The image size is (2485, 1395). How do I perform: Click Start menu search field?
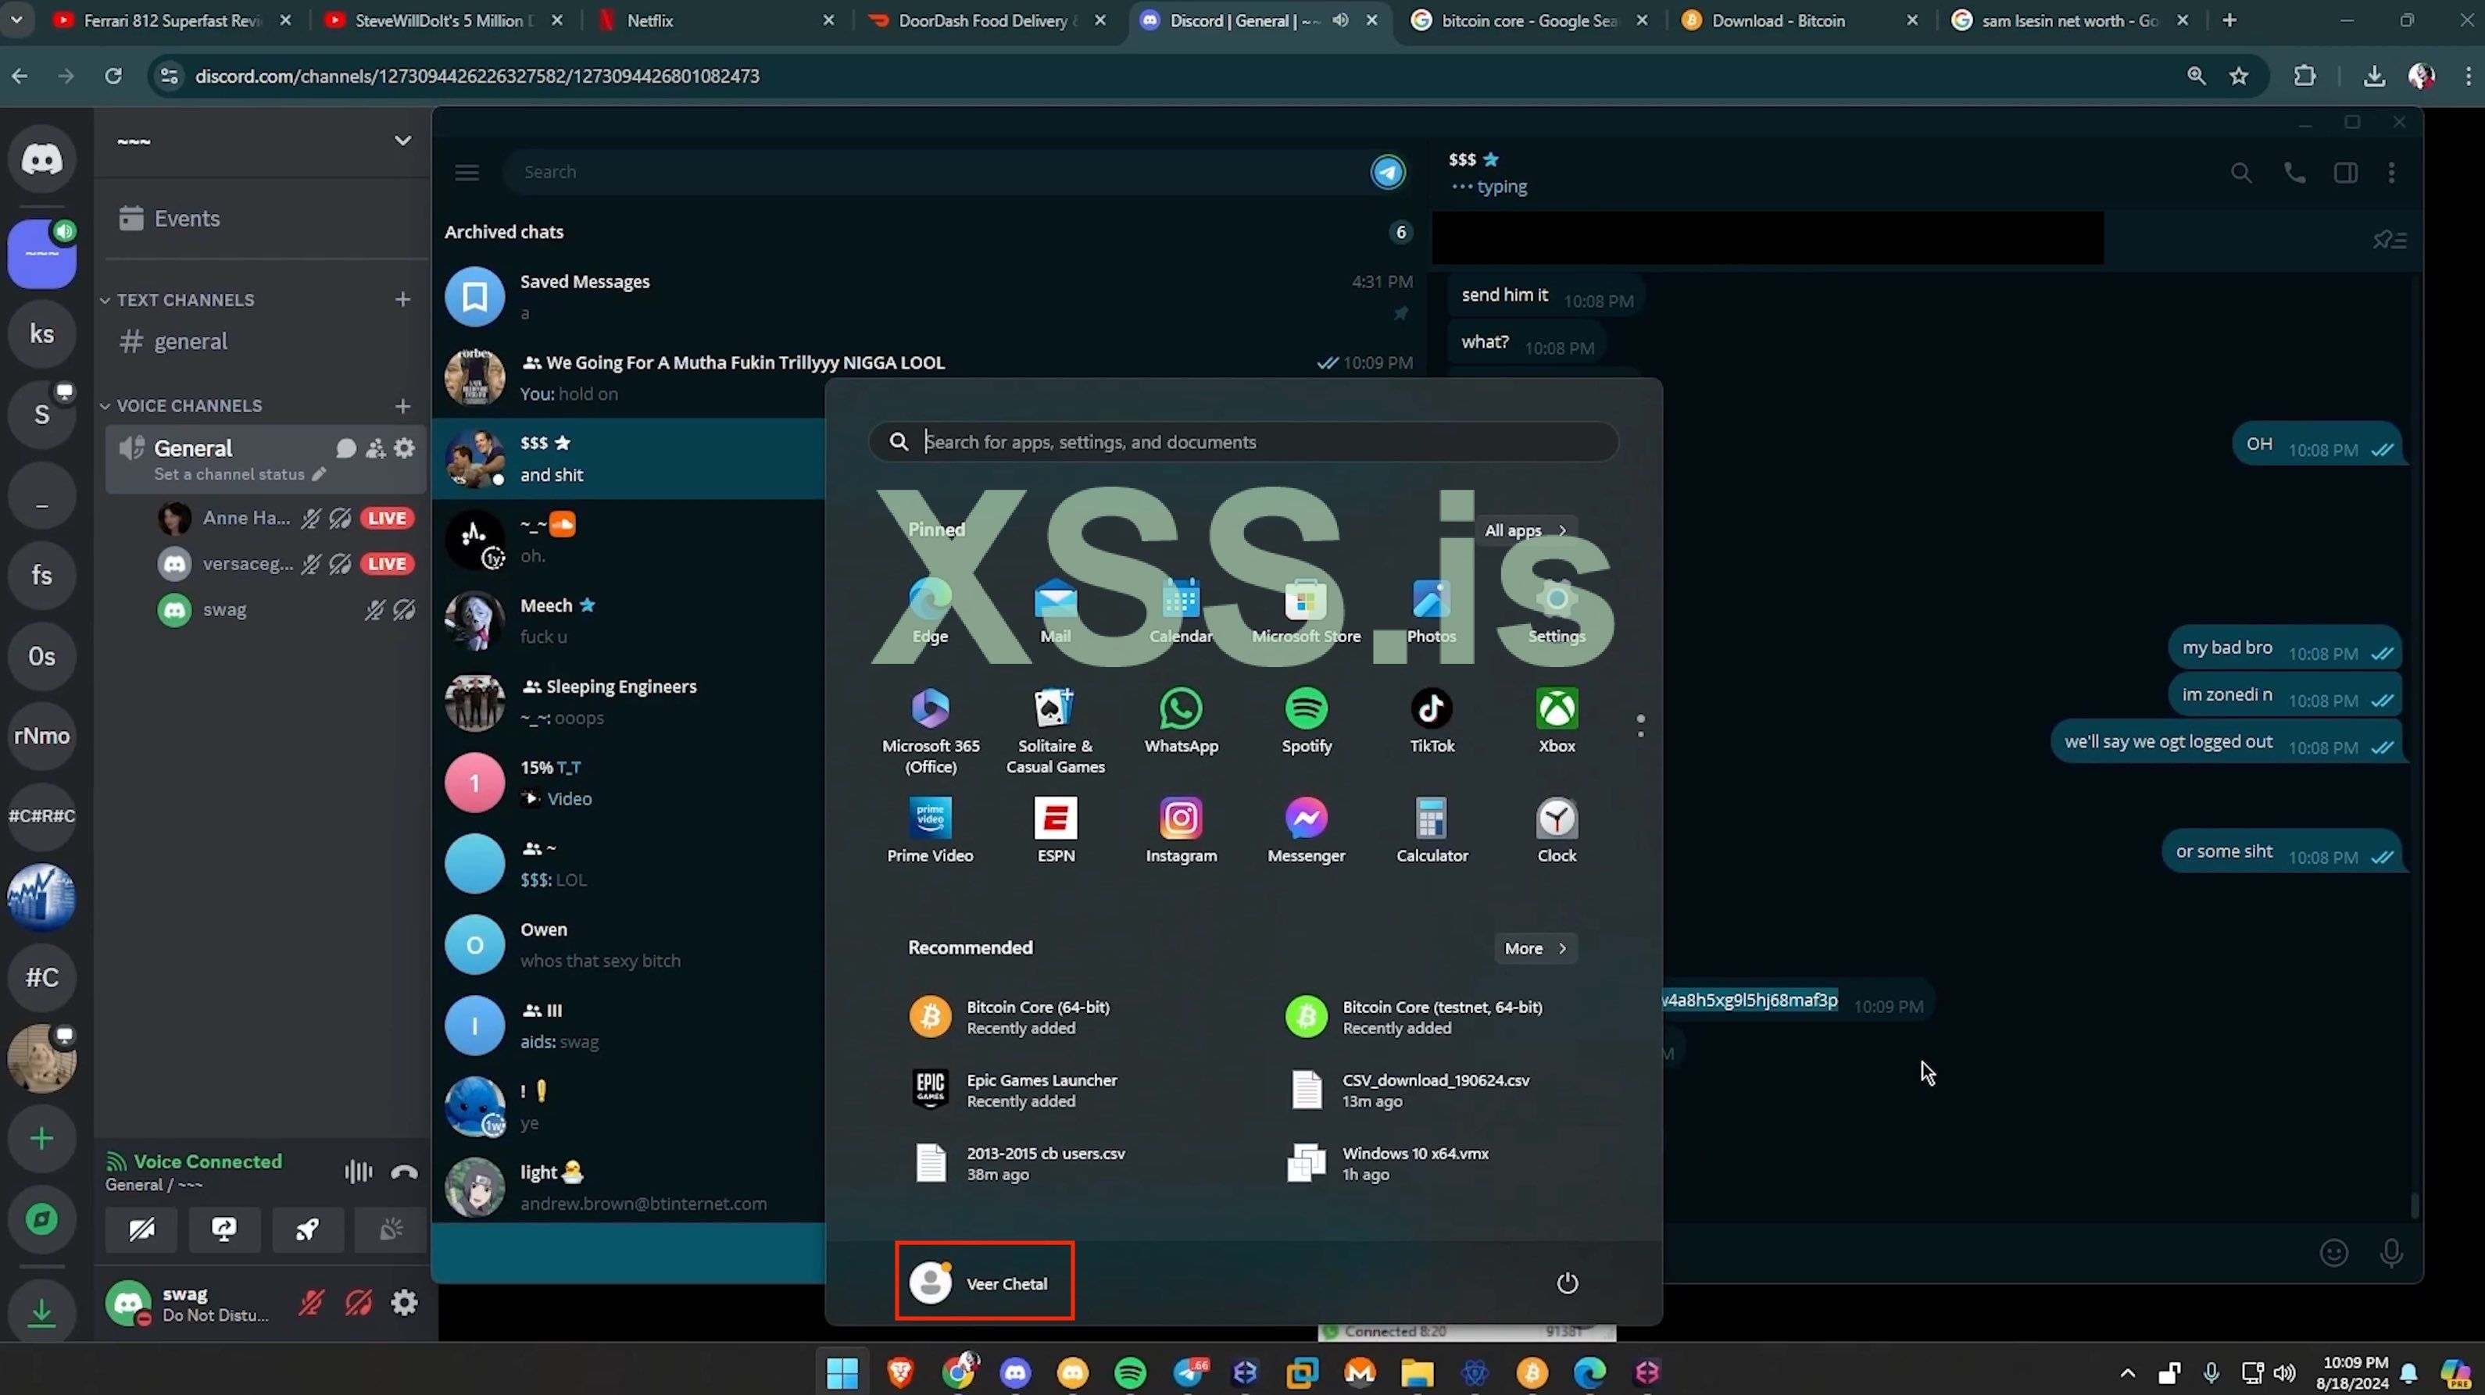pyautogui.click(x=1242, y=441)
